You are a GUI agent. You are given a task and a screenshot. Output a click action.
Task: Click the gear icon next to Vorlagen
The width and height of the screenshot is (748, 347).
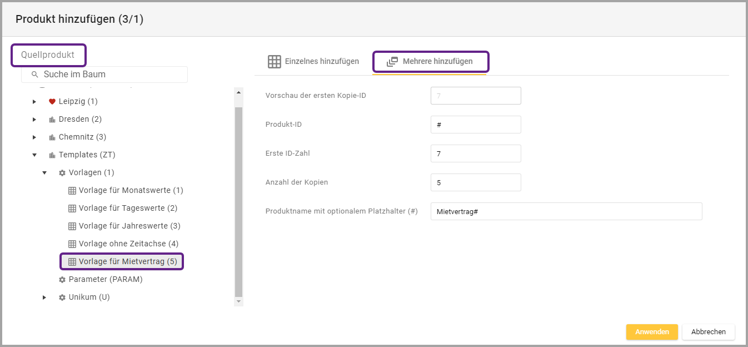coord(62,173)
